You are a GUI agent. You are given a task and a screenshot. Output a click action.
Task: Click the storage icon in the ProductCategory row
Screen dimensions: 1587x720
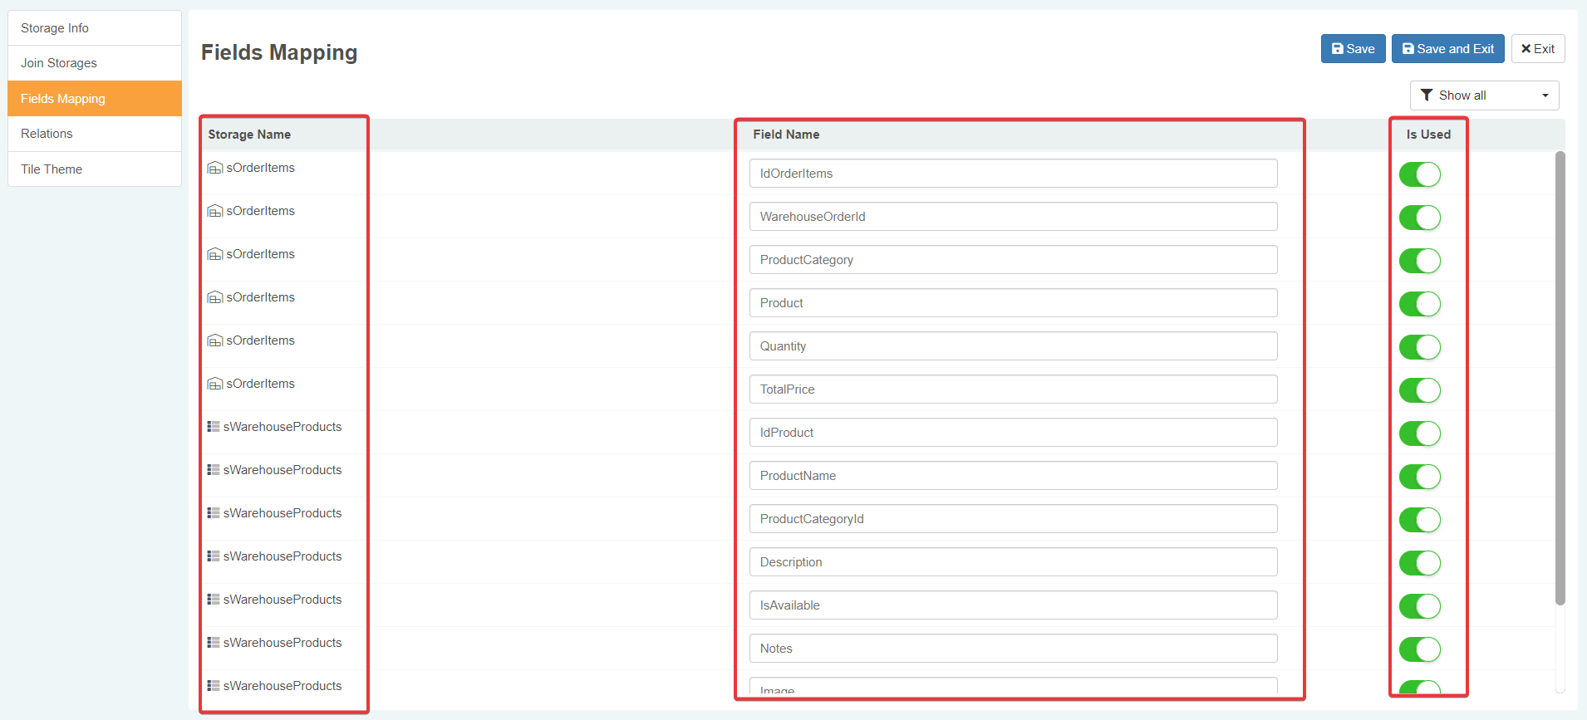pyautogui.click(x=214, y=254)
